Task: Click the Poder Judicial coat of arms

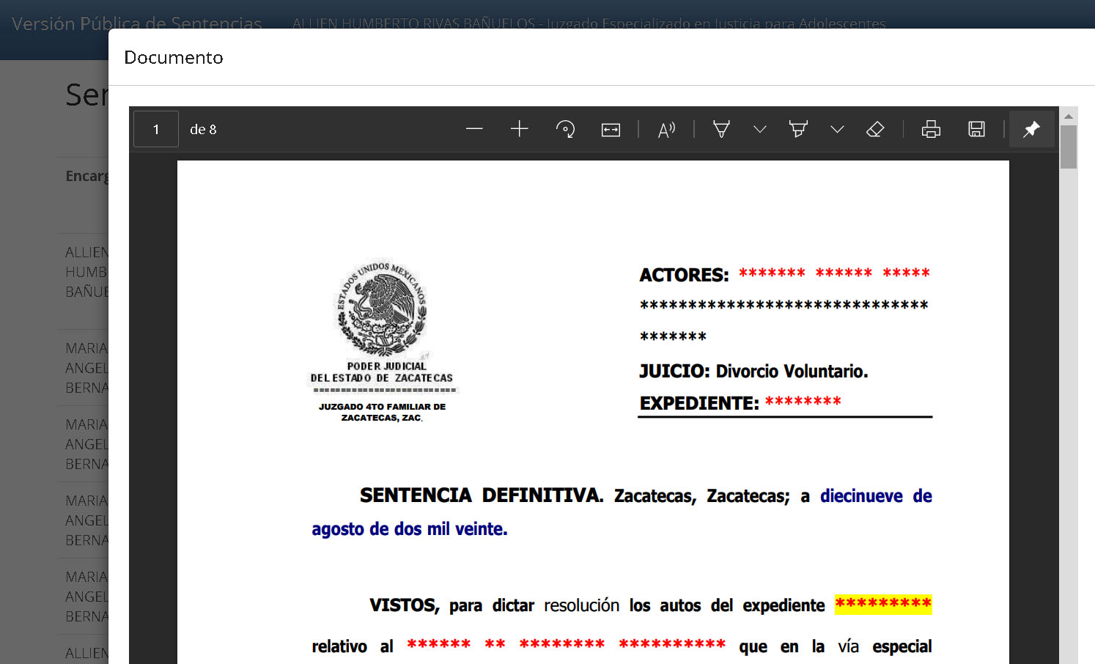Action: point(381,308)
